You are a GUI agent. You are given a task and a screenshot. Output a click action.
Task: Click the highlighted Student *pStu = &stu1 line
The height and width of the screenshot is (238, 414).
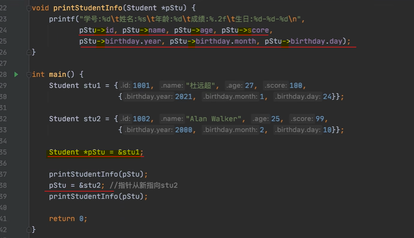tap(96, 153)
